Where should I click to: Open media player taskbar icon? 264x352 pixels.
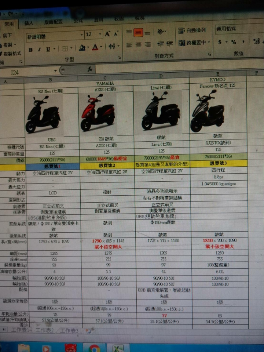tap(47, 348)
